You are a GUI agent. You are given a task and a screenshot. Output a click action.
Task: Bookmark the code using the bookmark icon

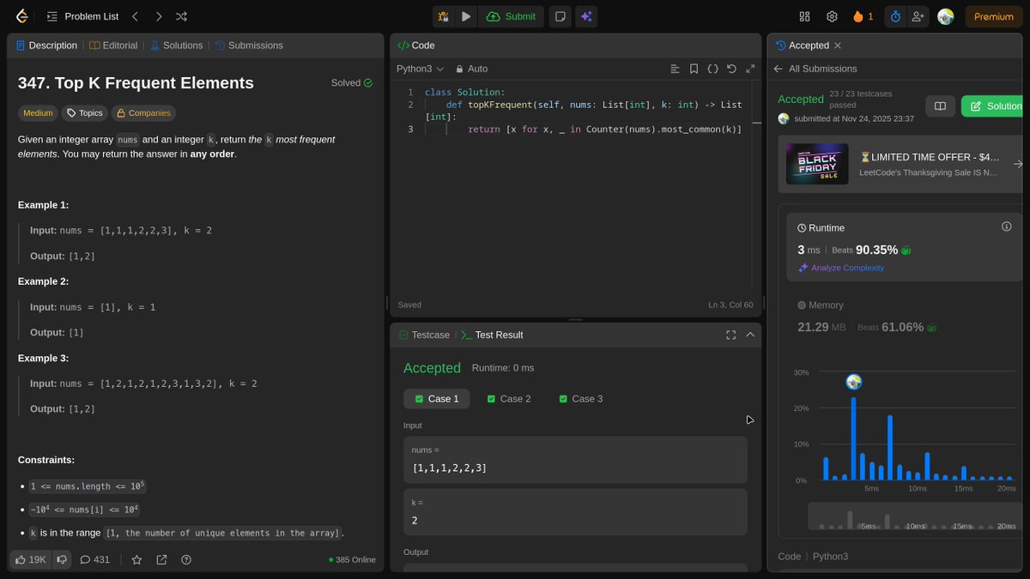694,68
